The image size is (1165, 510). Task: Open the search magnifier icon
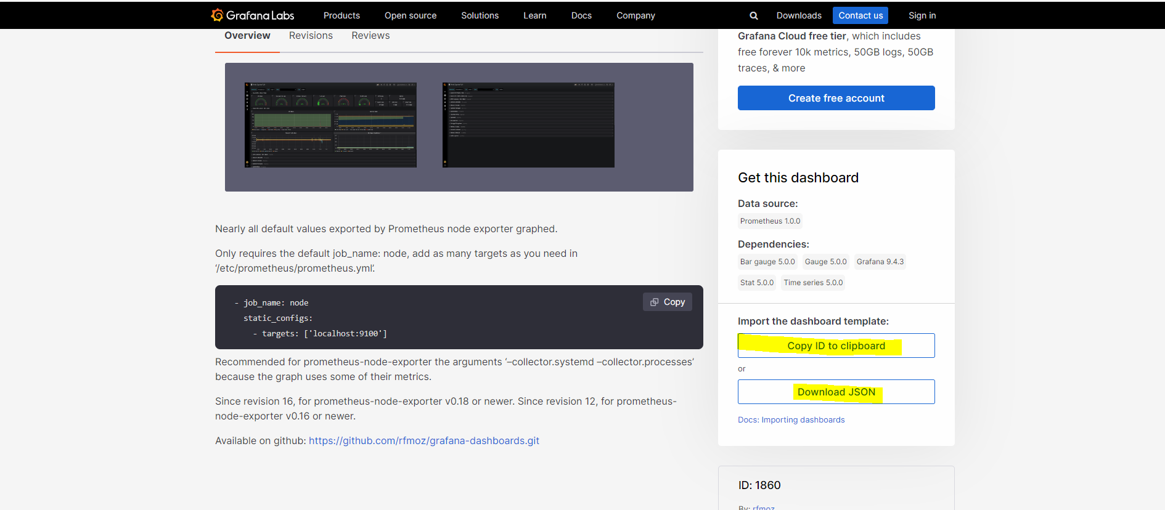(753, 15)
